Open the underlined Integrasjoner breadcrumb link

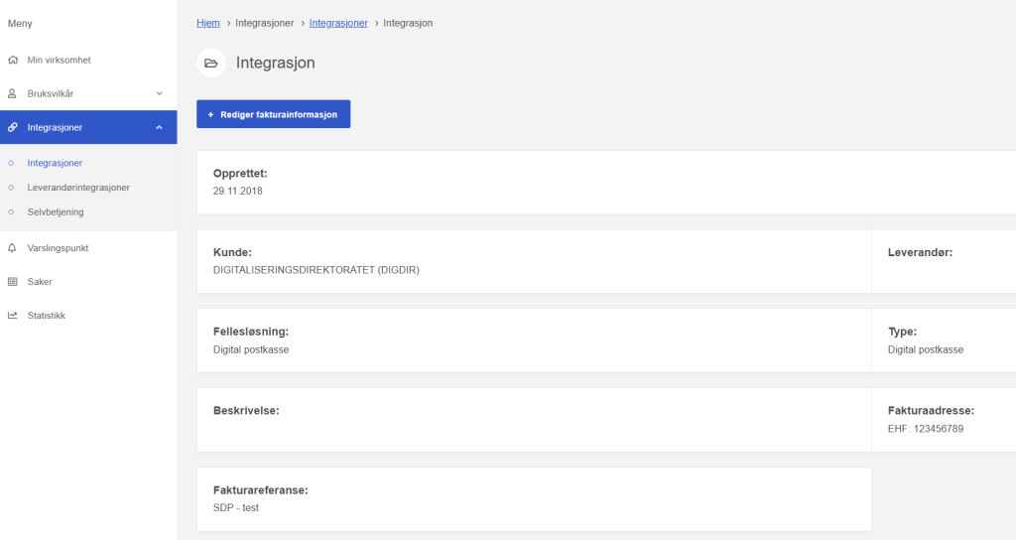[x=338, y=23]
